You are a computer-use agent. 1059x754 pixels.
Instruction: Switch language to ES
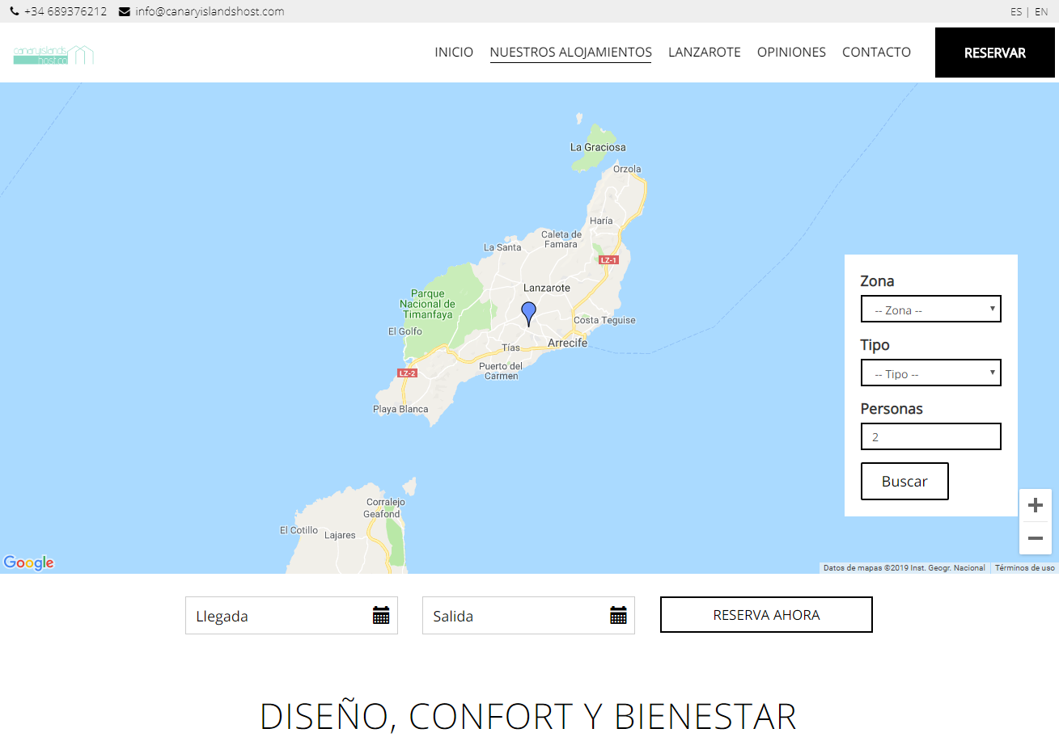click(1015, 12)
